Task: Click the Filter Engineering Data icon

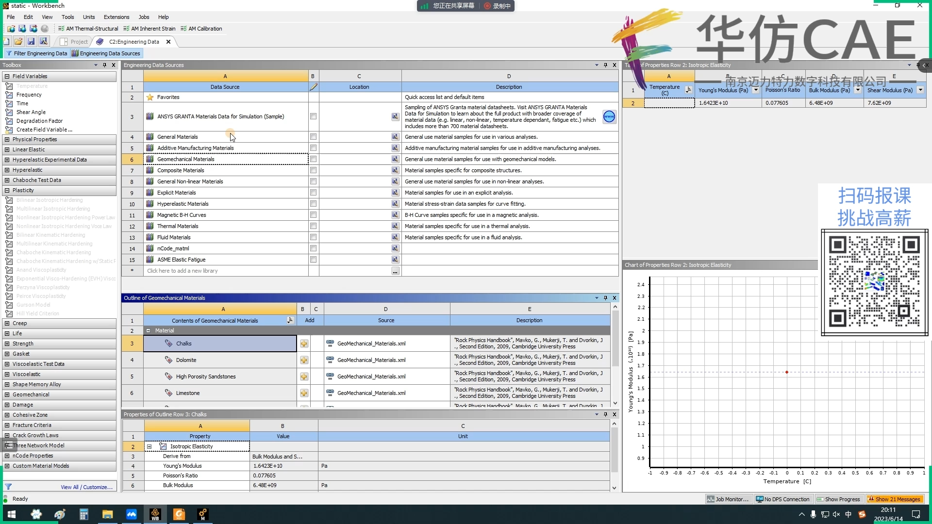Action: (x=9, y=53)
